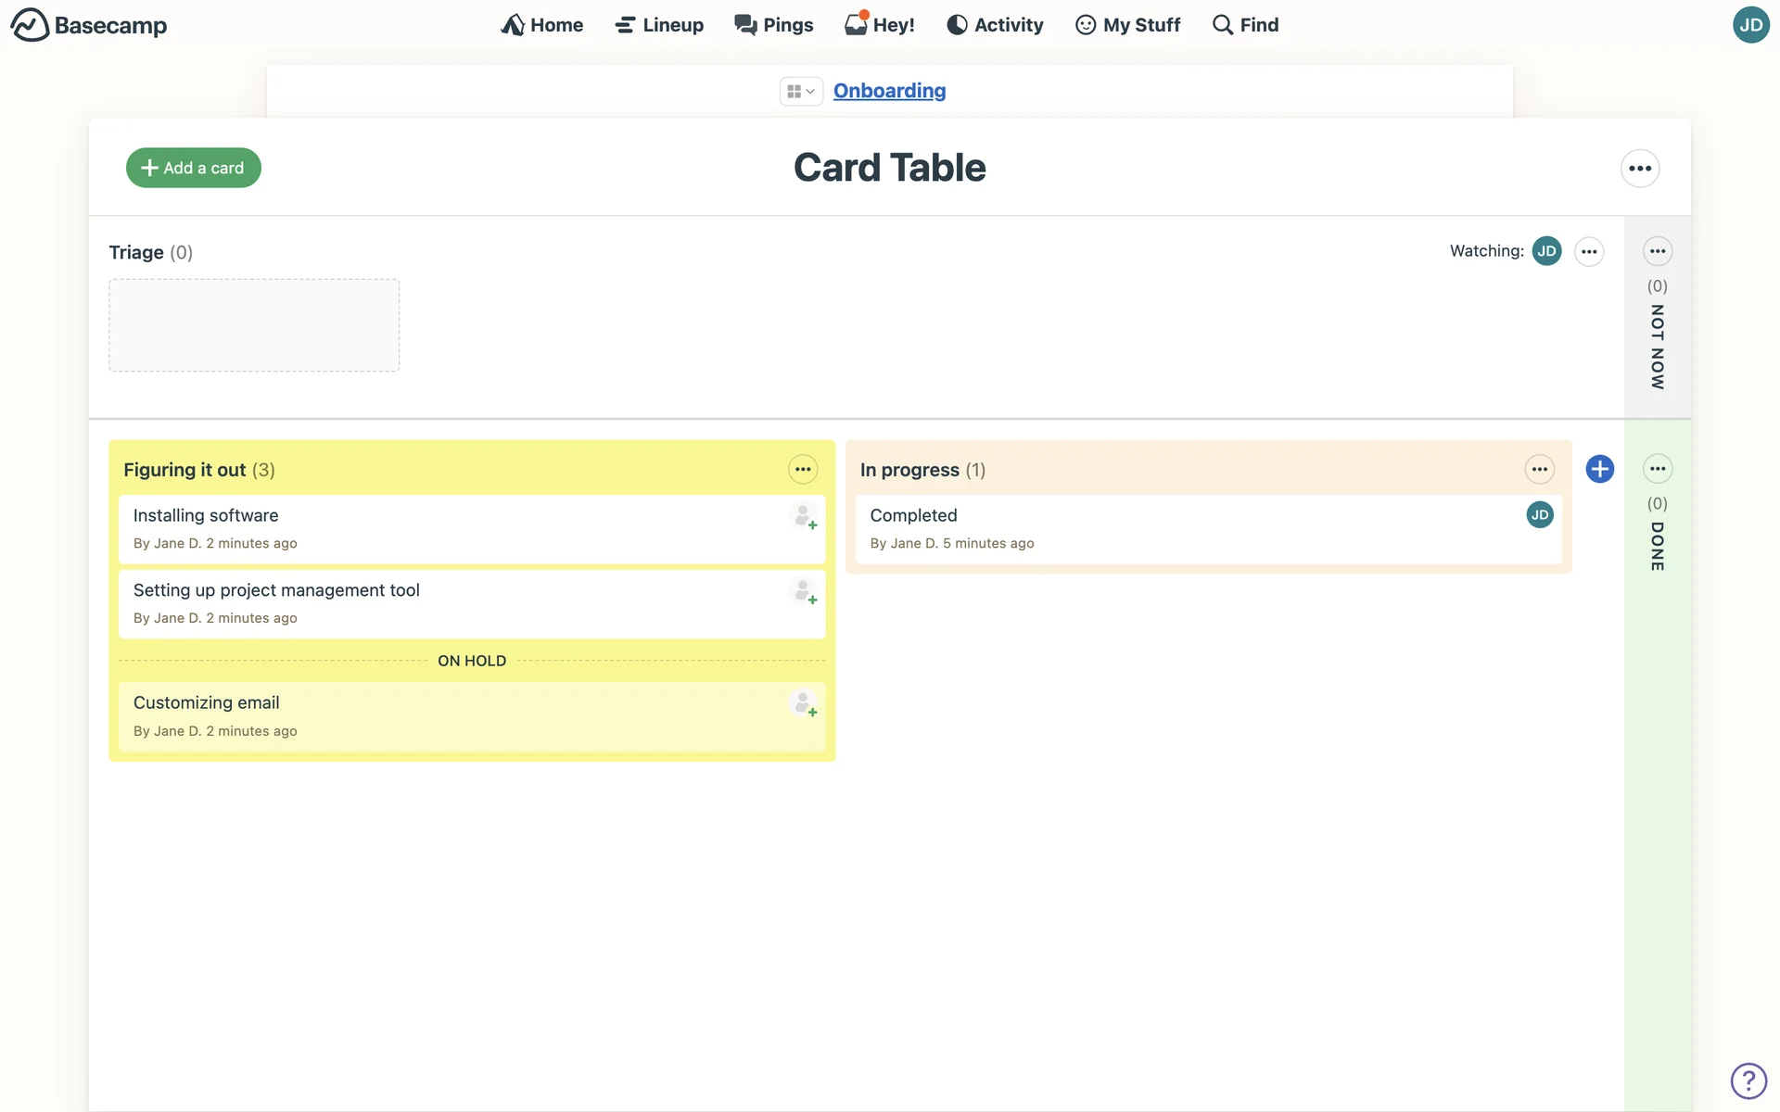Open In progress column options menu
The width and height of the screenshot is (1780, 1112).
tap(1539, 470)
